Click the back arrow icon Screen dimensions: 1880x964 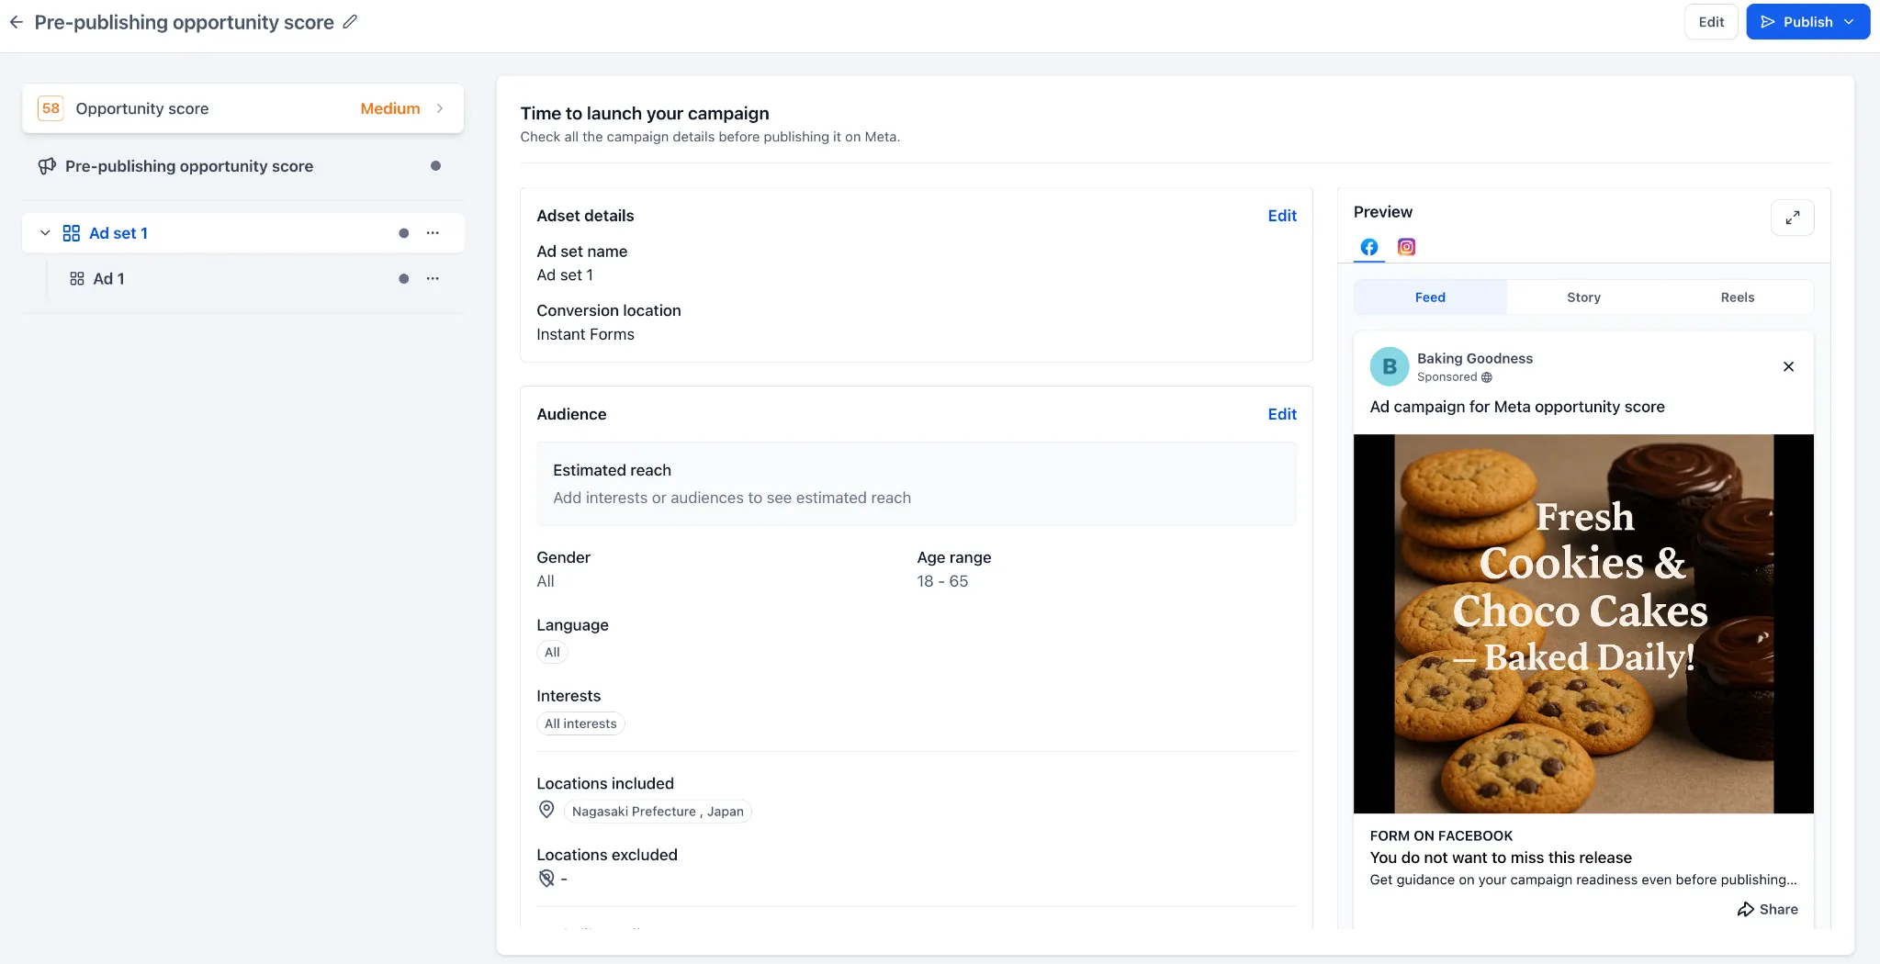tap(17, 22)
